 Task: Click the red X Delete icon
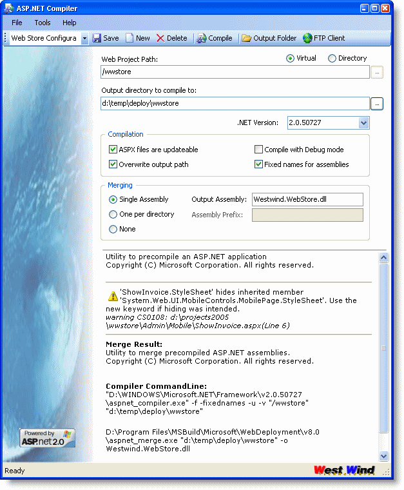(x=160, y=39)
